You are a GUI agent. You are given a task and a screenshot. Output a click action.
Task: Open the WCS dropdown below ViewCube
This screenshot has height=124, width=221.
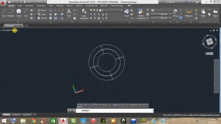coord(209,54)
